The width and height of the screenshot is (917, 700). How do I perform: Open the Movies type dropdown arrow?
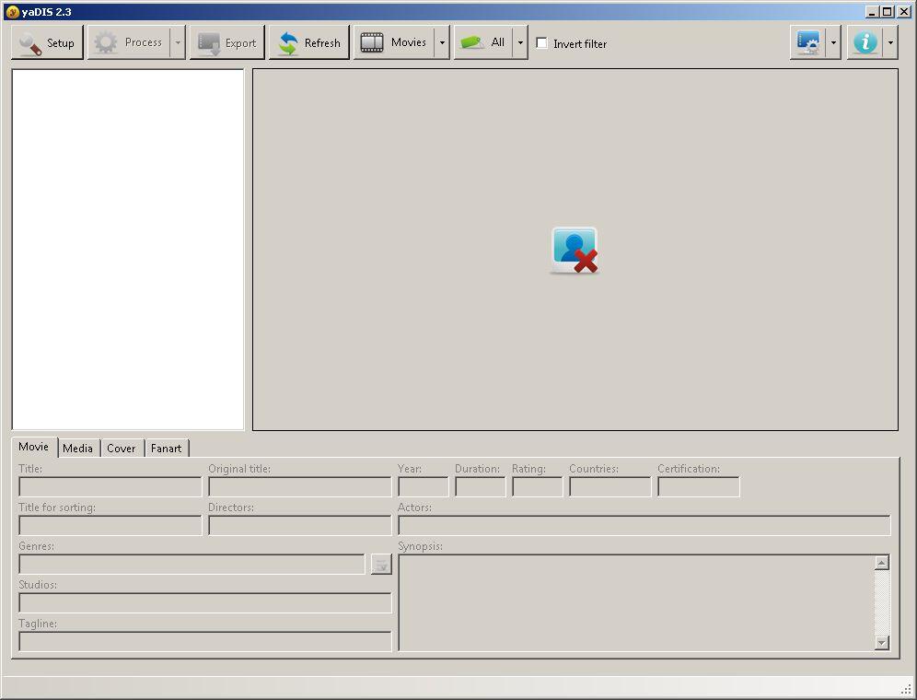pos(442,41)
